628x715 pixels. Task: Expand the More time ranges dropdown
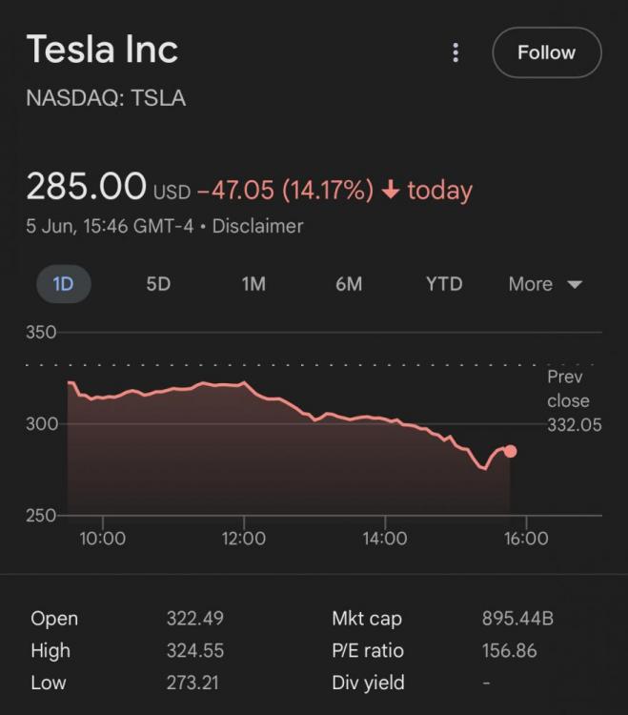coord(544,284)
